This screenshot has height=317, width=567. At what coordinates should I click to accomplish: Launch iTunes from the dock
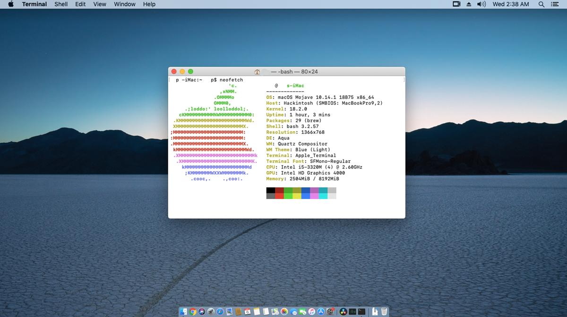click(x=311, y=311)
